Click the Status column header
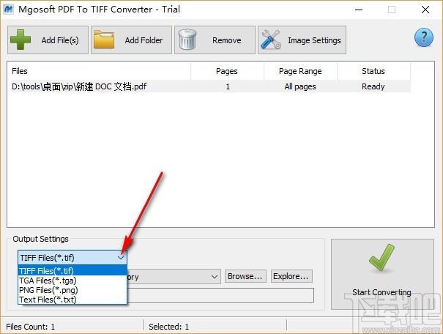Screen dimensions: 443x334 click(x=373, y=71)
